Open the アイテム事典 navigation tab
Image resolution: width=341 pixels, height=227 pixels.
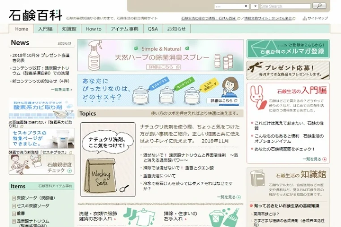coord(124,29)
